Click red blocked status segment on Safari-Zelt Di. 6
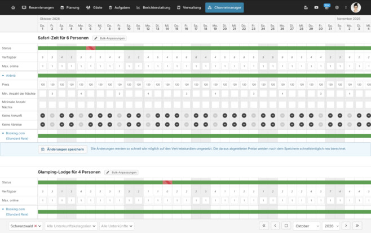Screen dimensions: 371x233 (x=91, y=49)
